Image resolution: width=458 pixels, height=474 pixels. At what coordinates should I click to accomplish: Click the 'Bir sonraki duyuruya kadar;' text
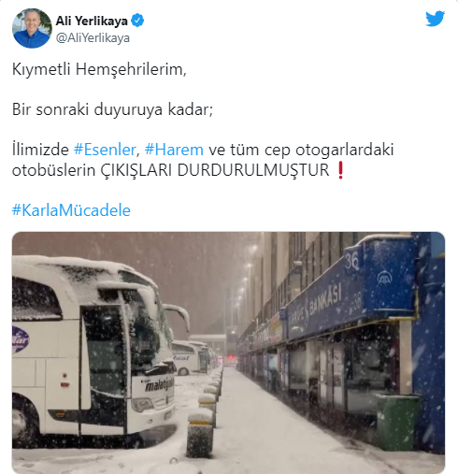(x=112, y=109)
